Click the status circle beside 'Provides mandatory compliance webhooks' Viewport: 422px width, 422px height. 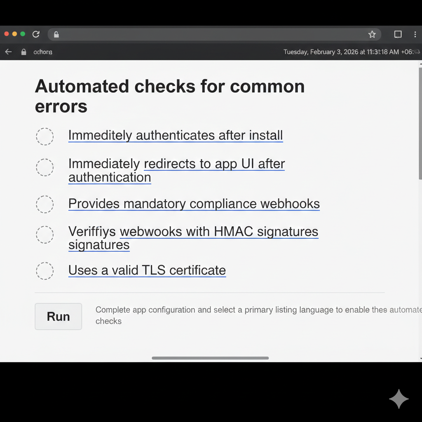tap(45, 204)
